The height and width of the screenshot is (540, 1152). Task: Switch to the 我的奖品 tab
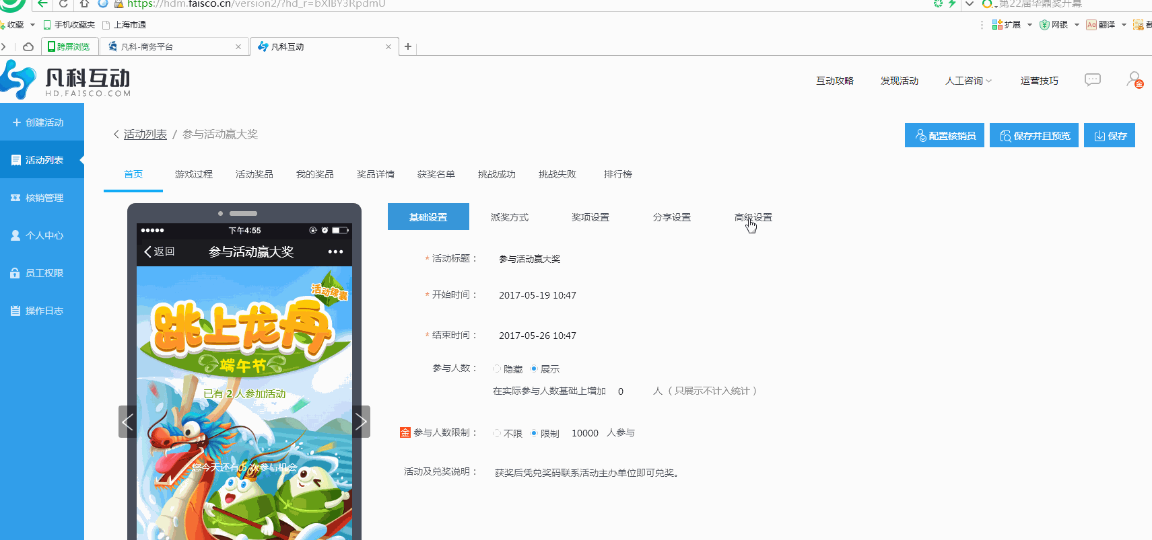click(315, 174)
